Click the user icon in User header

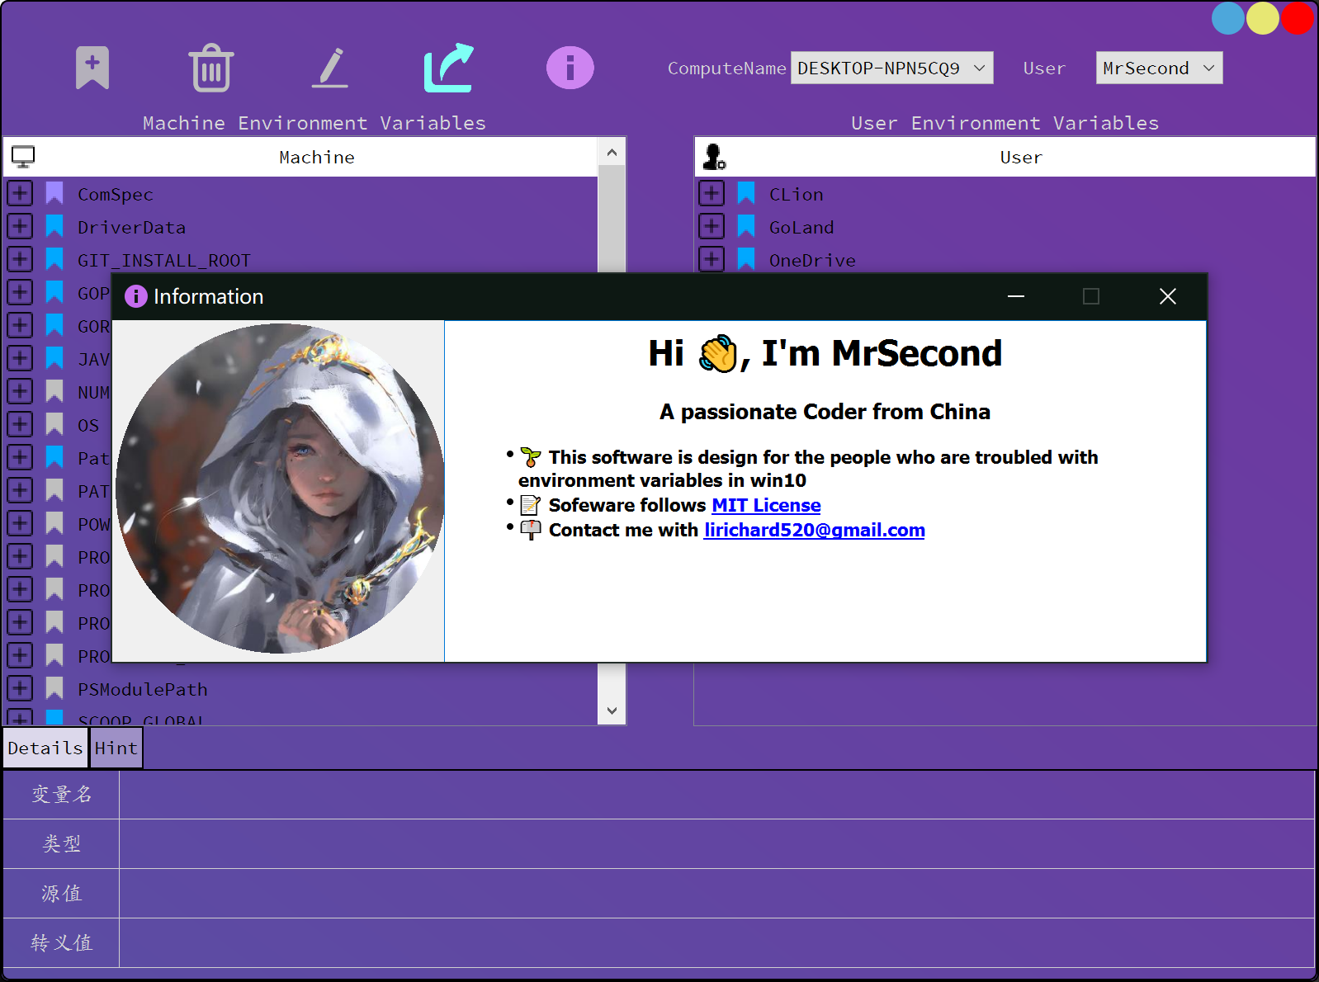pyautogui.click(x=714, y=156)
